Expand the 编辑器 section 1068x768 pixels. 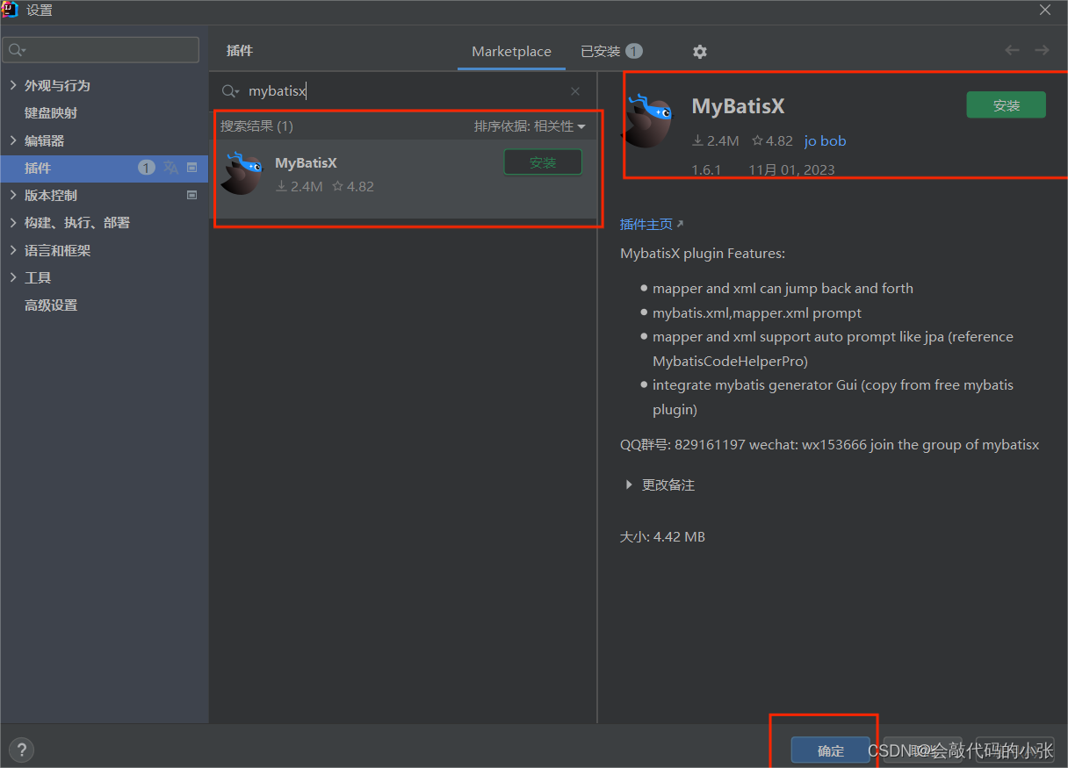[12, 140]
